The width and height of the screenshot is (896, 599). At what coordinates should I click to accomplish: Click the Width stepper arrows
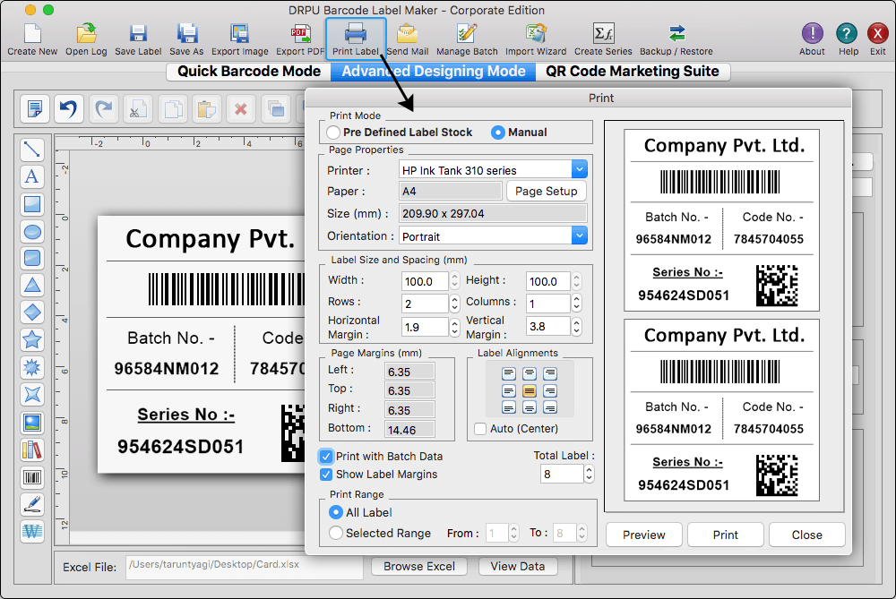click(455, 280)
